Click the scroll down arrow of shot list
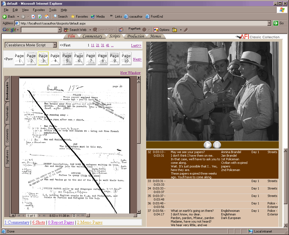The width and height of the screenshot is (289, 235). click(x=285, y=225)
